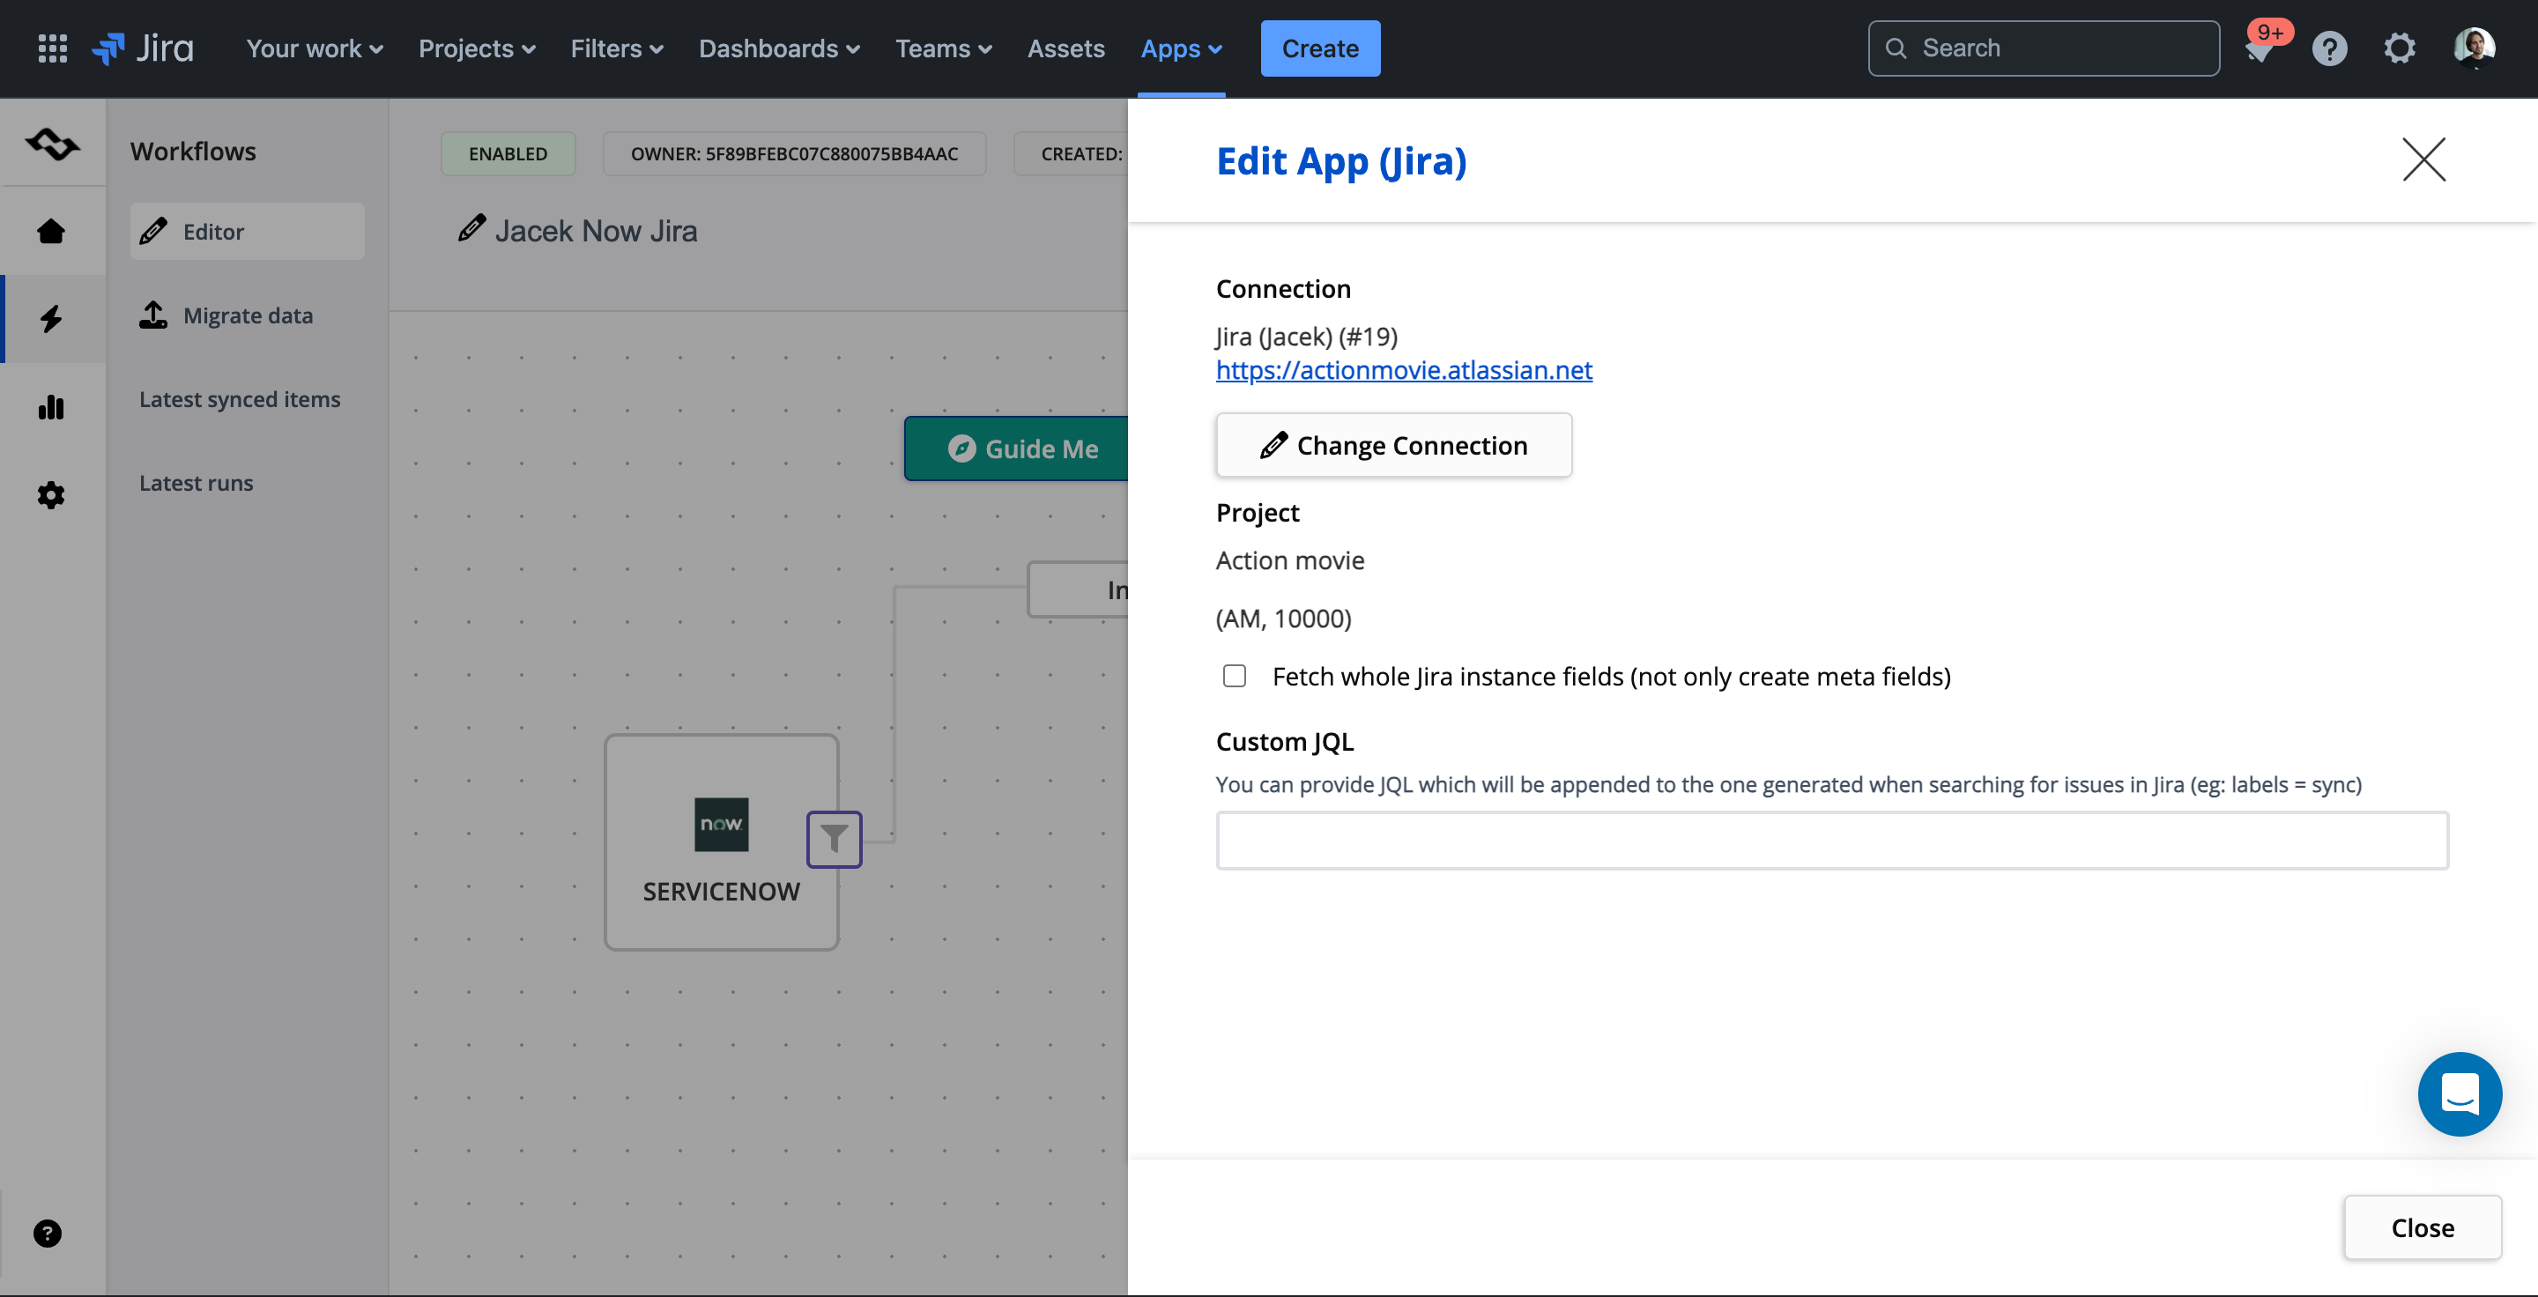Open the Assets menu item
This screenshot has width=2538, height=1297.
point(1066,48)
